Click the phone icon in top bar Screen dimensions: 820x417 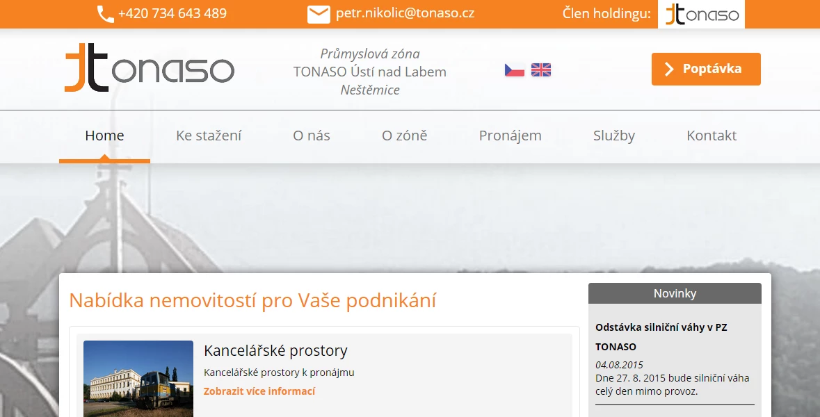click(105, 14)
